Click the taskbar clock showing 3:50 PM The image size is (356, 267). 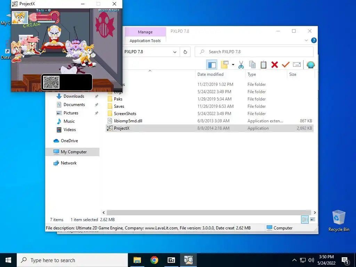[326, 260]
